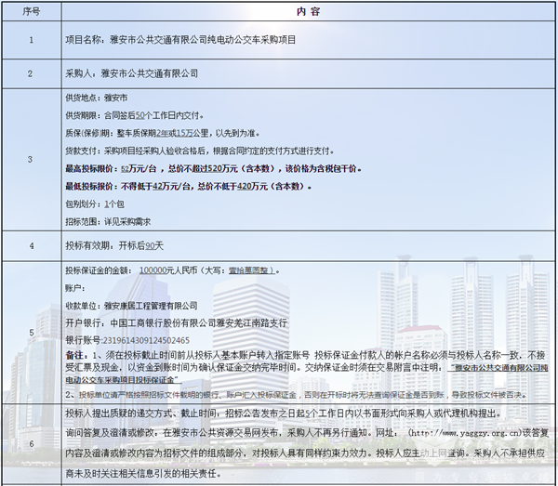558x486 pixels.
Task: Click the 投标有效期 bid validity line
Action: tap(113, 245)
